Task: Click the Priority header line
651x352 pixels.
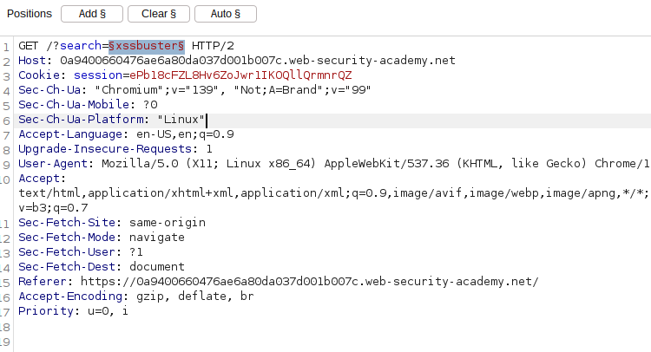Action: tap(73, 310)
